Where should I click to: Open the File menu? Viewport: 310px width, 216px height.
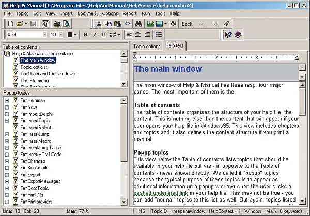point(7,13)
